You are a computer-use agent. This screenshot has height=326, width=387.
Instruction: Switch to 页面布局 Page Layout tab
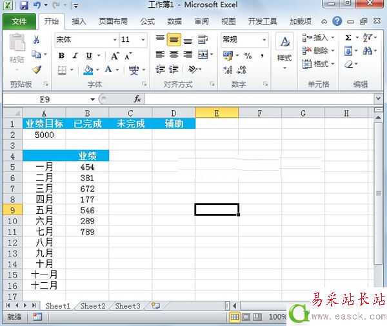pyautogui.click(x=114, y=22)
